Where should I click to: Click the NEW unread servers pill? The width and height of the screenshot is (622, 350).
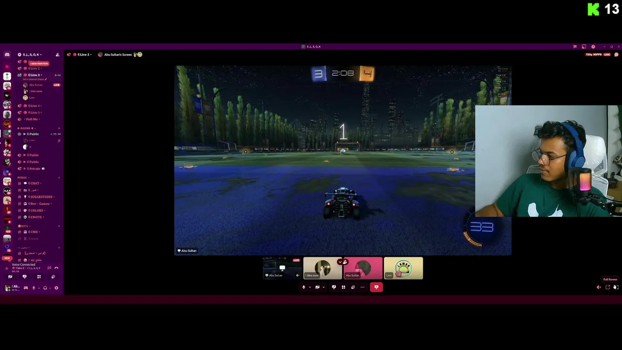pos(7,258)
